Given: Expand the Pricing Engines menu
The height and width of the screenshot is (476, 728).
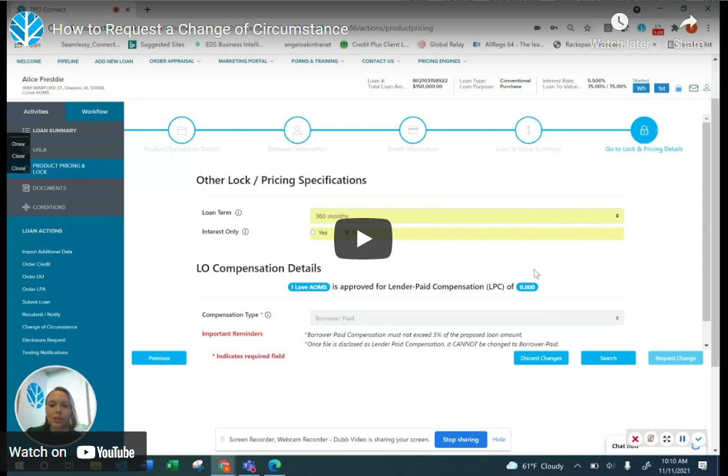Looking at the screenshot, I should tap(442, 61).
